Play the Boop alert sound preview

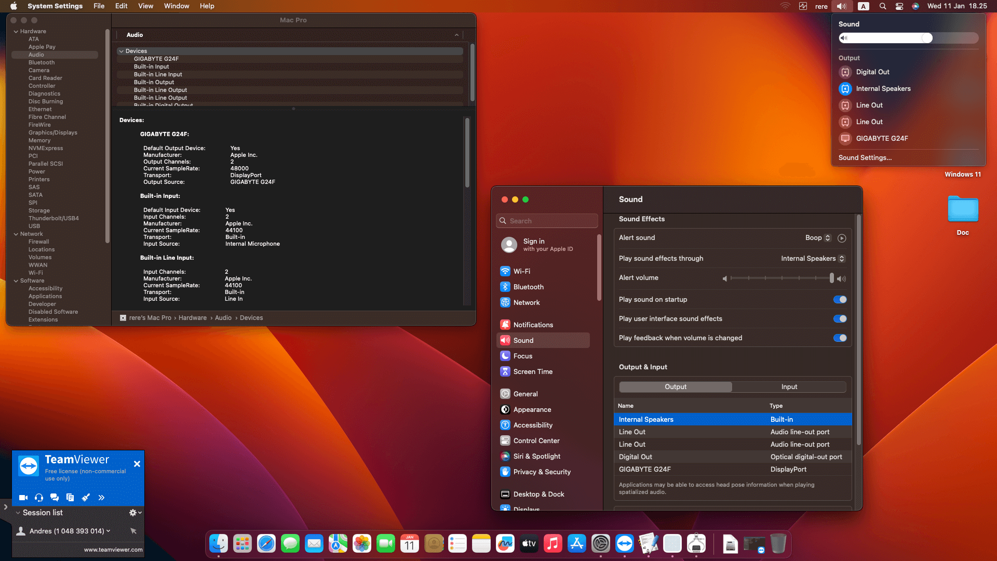point(842,238)
